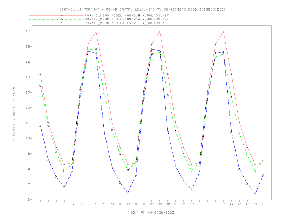Click x-axis tick label 03
The height and width of the screenshot is (222, 287).
pos(48,204)
